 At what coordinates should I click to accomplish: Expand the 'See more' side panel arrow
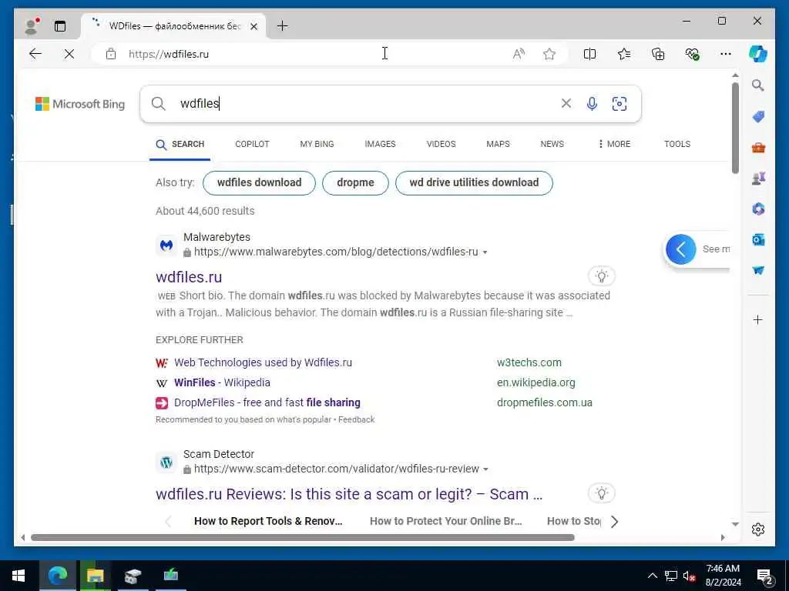[681, 249]
